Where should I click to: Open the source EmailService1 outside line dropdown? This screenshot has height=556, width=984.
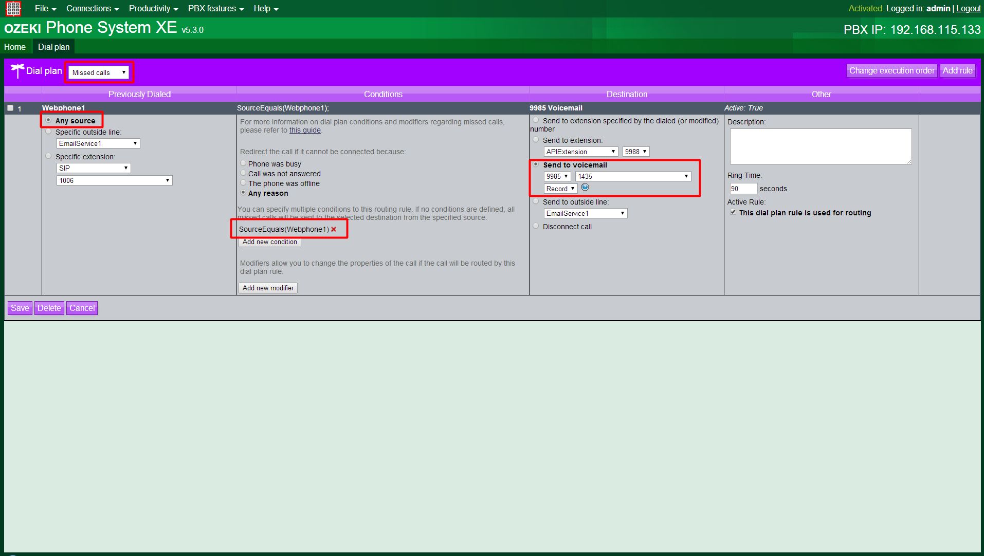98,143
